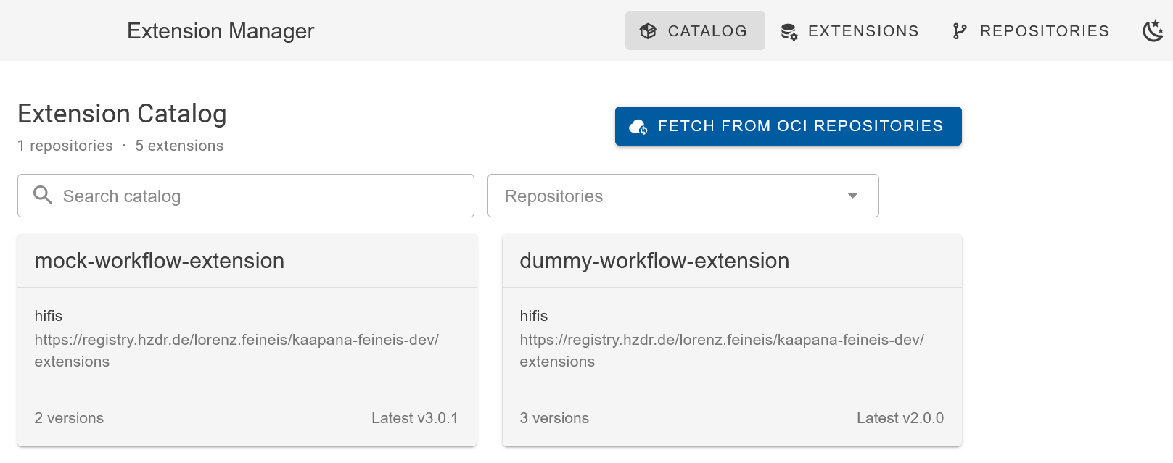Screen dimensions: 1173x463
Task: Click '3 versions' on dummy-workflow-extension card
Action: [x=554, y=418]
